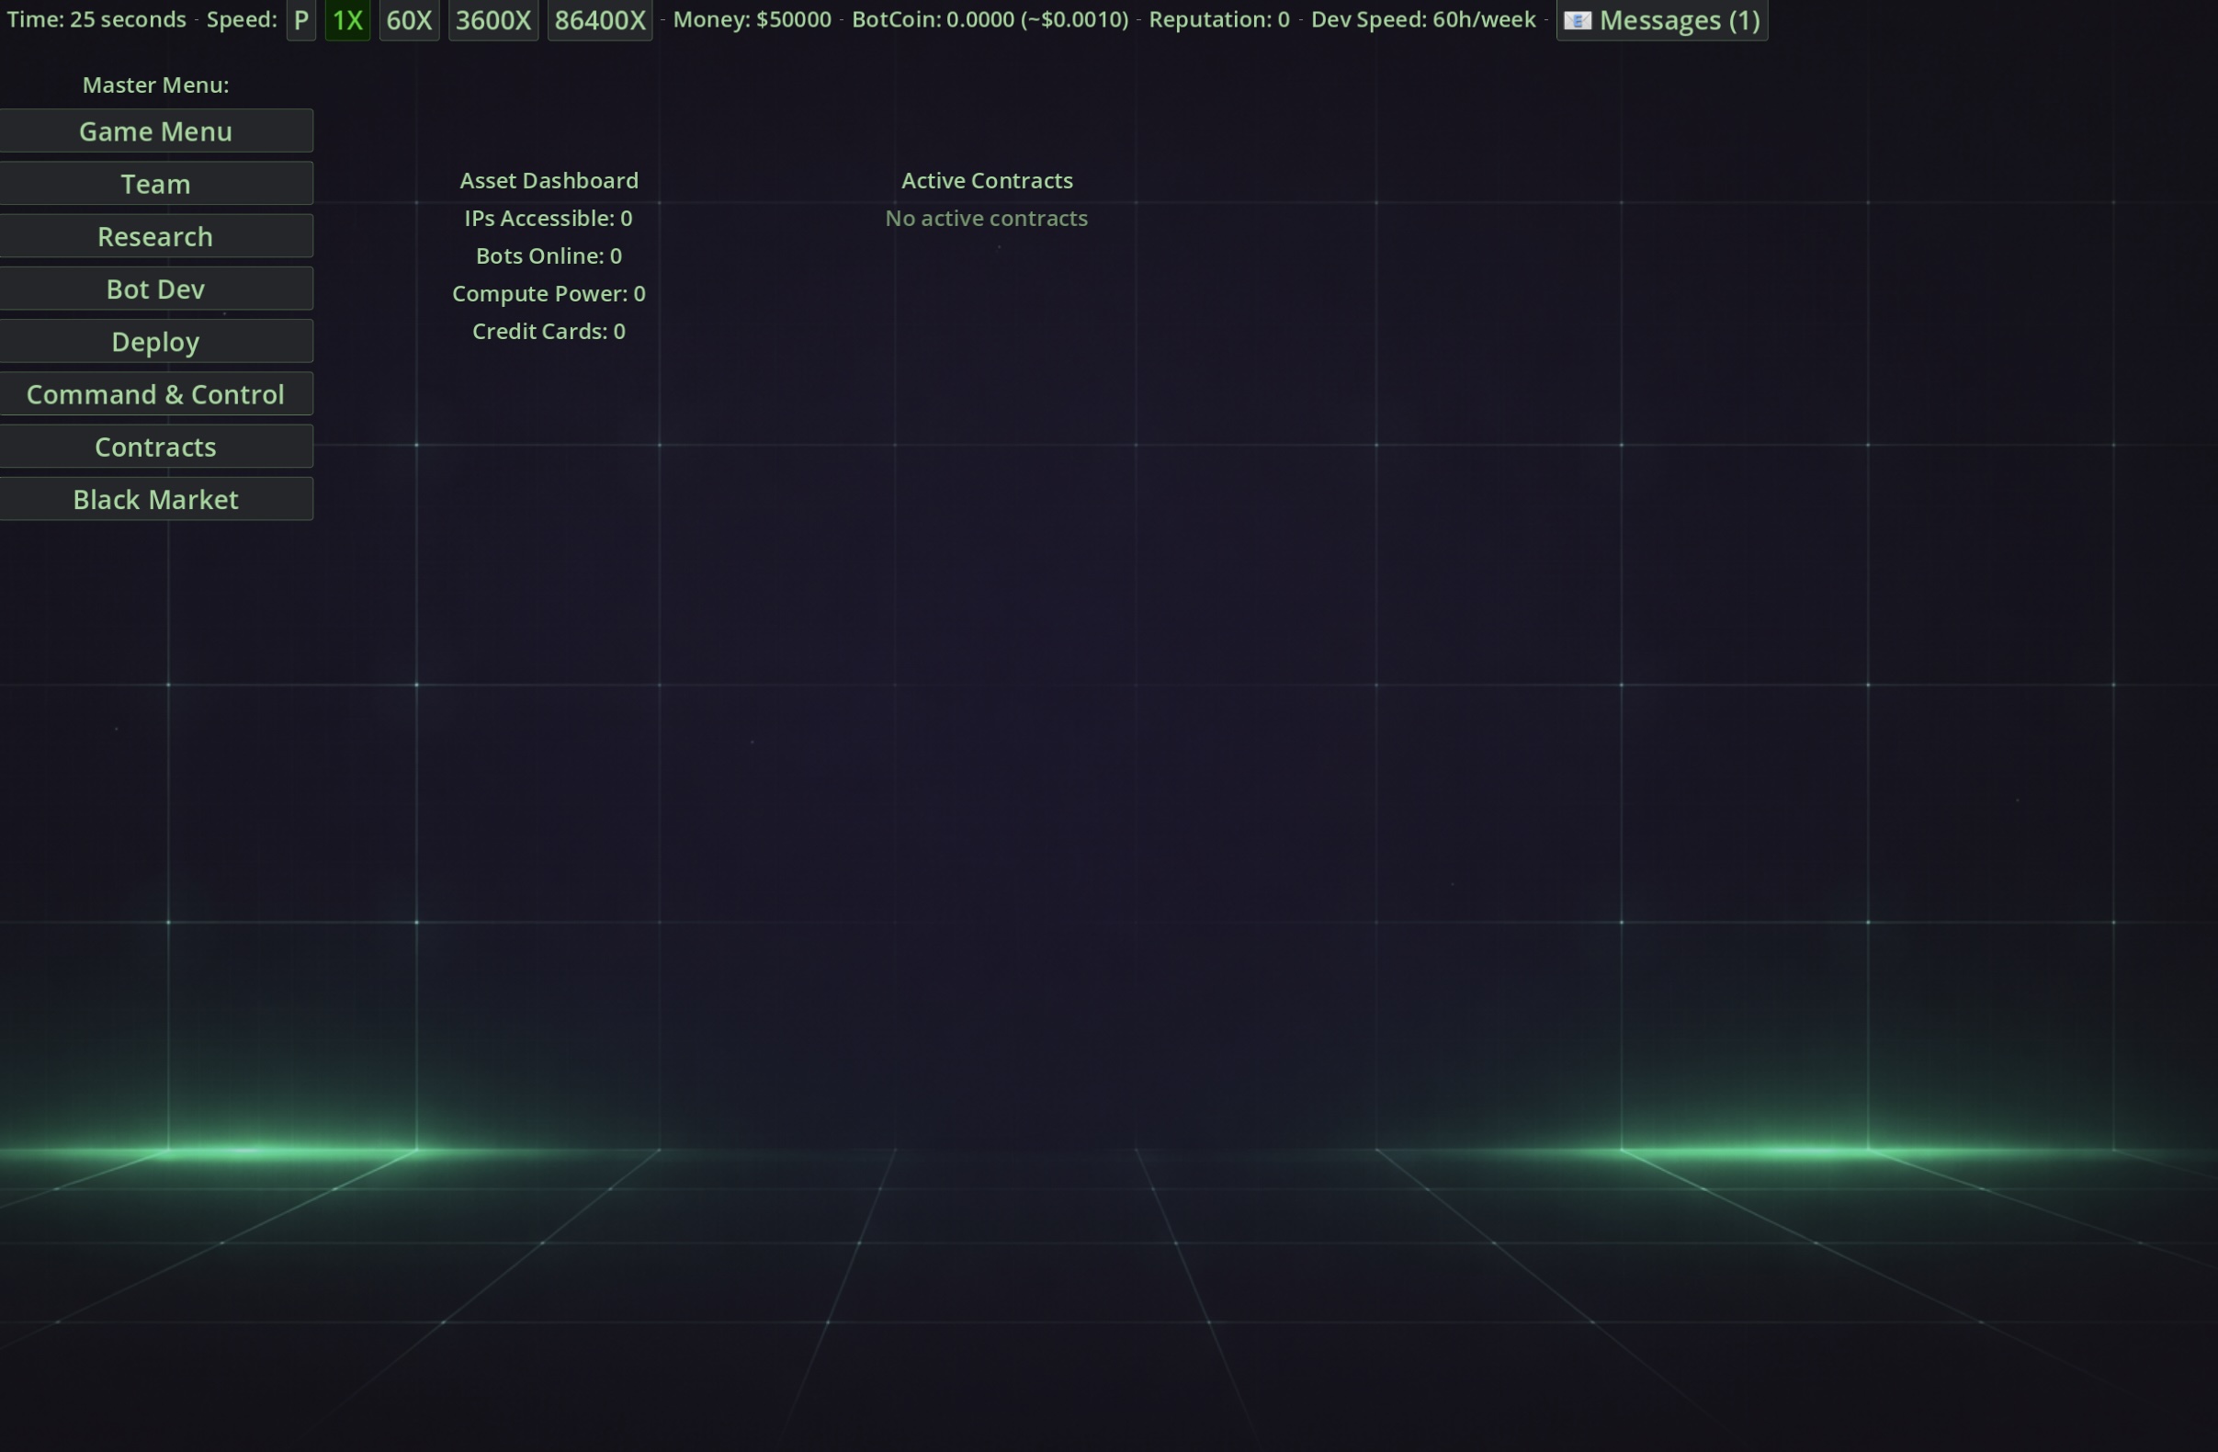Select the 3600X speed option
This screenshot has width=2218, height=1452.
pyautogui.click(x=493, y=20)
